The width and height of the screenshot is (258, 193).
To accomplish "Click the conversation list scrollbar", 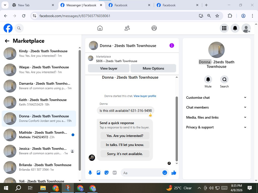I will tap(80, 110).
